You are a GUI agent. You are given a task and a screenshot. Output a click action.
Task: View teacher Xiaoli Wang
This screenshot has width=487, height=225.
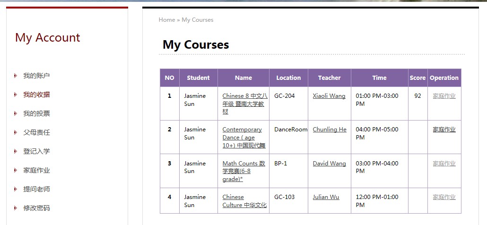[329, 96]
